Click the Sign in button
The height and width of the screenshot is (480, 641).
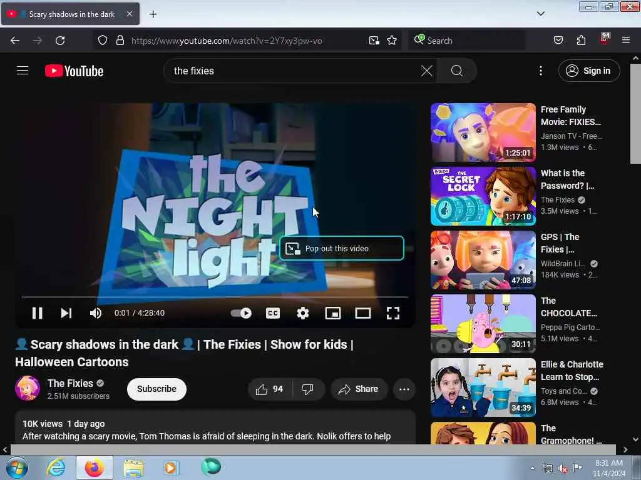click(588, 71)
